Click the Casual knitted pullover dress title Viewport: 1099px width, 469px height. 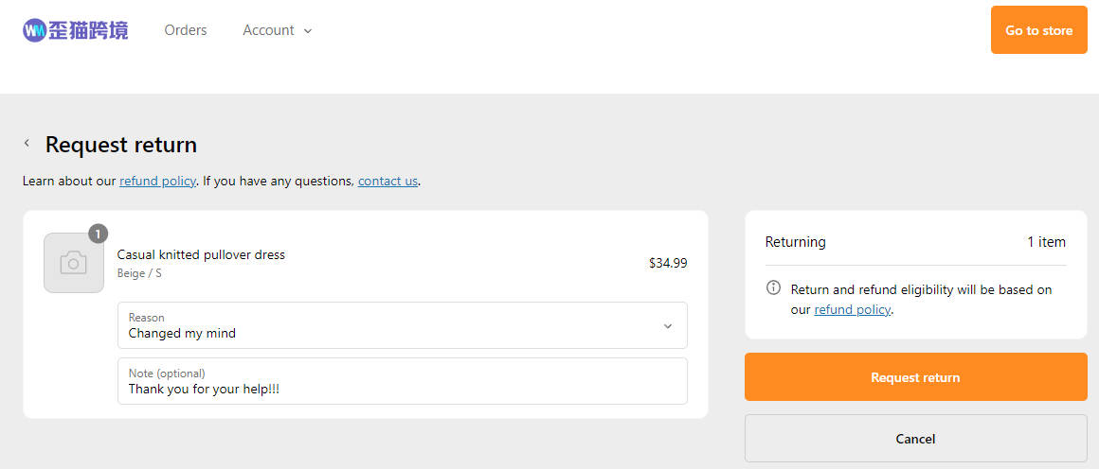point(201,254)
